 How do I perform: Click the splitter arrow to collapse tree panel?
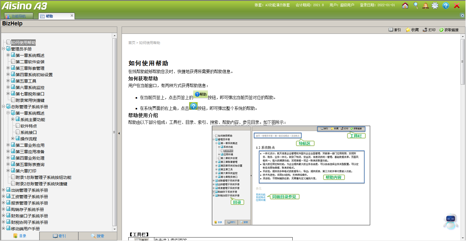(x=119, y=133)
